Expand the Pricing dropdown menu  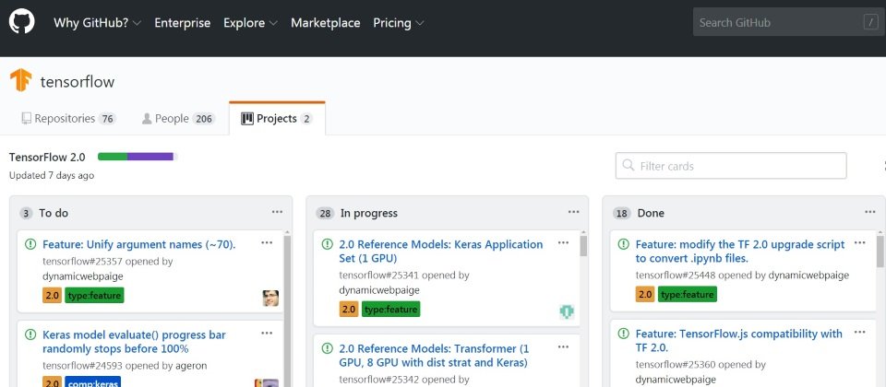[399, 23]
